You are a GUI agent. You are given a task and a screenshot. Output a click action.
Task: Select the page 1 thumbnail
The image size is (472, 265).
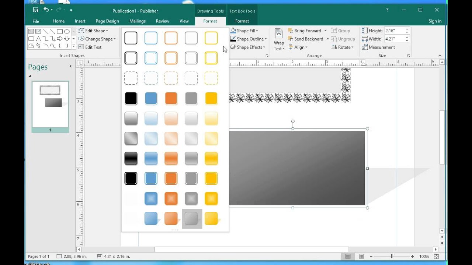pos(50,104)
